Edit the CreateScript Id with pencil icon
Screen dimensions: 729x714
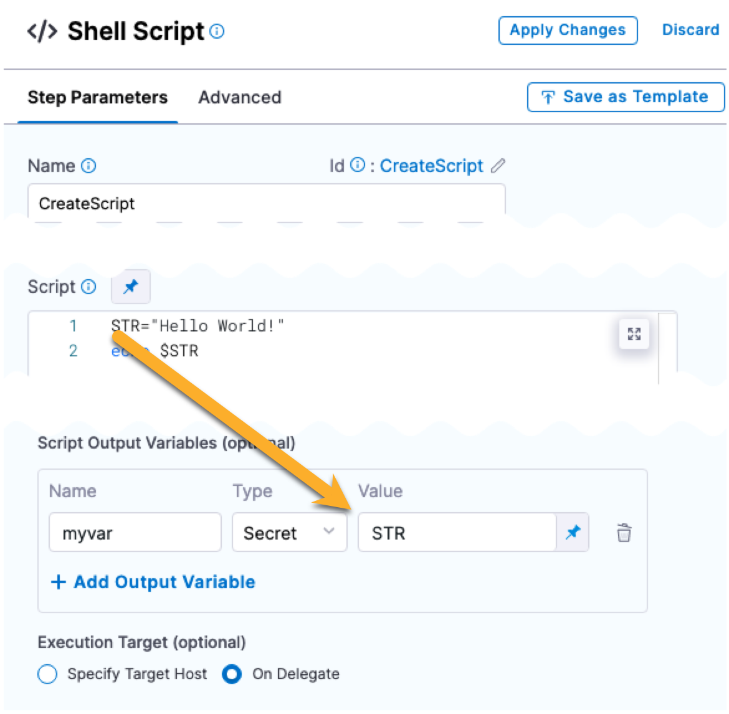click(x=498, y=166)
